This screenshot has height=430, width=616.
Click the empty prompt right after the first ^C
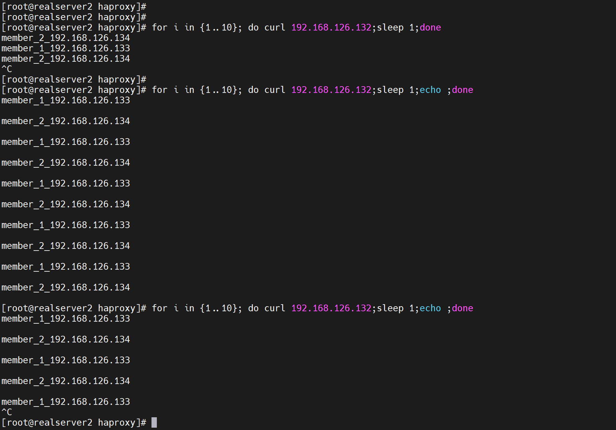(x=74, y=79)
